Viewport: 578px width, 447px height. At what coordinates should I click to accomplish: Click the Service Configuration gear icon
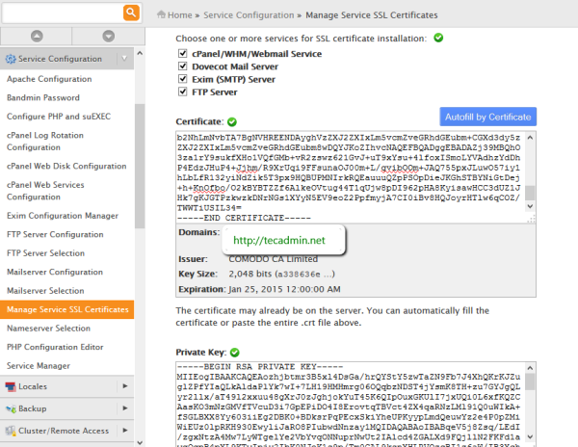(12, 60)
